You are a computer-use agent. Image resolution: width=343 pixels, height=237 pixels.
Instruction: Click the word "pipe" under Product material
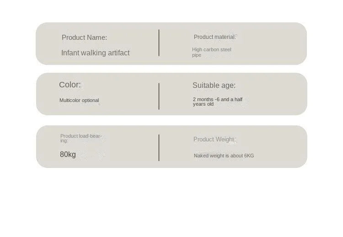pos(197,55)
